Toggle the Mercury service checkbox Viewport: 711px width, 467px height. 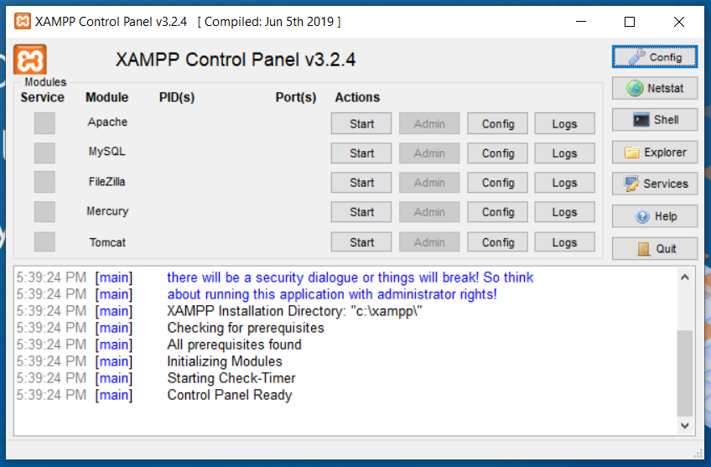[44, 212]
